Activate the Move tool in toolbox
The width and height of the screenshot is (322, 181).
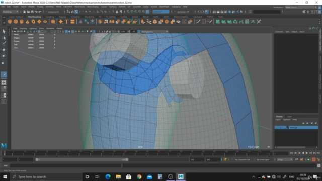4,50
